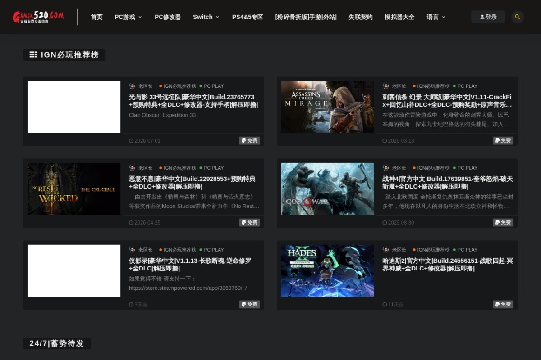Open 模拟器大全 menu item
The image size is (541, 360).
[x=399, y=17]
